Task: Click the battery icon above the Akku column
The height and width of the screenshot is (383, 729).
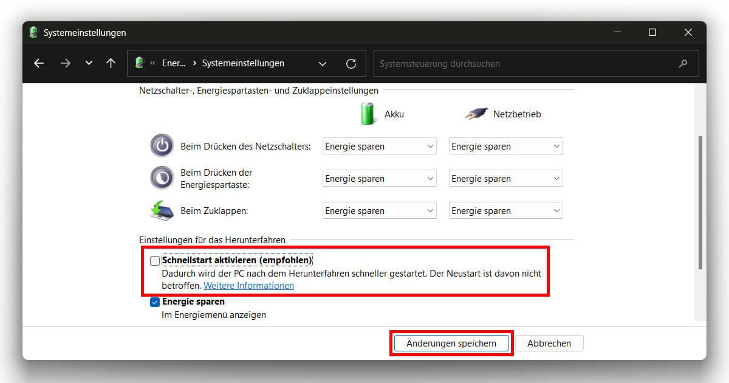Action: [366, 114]
